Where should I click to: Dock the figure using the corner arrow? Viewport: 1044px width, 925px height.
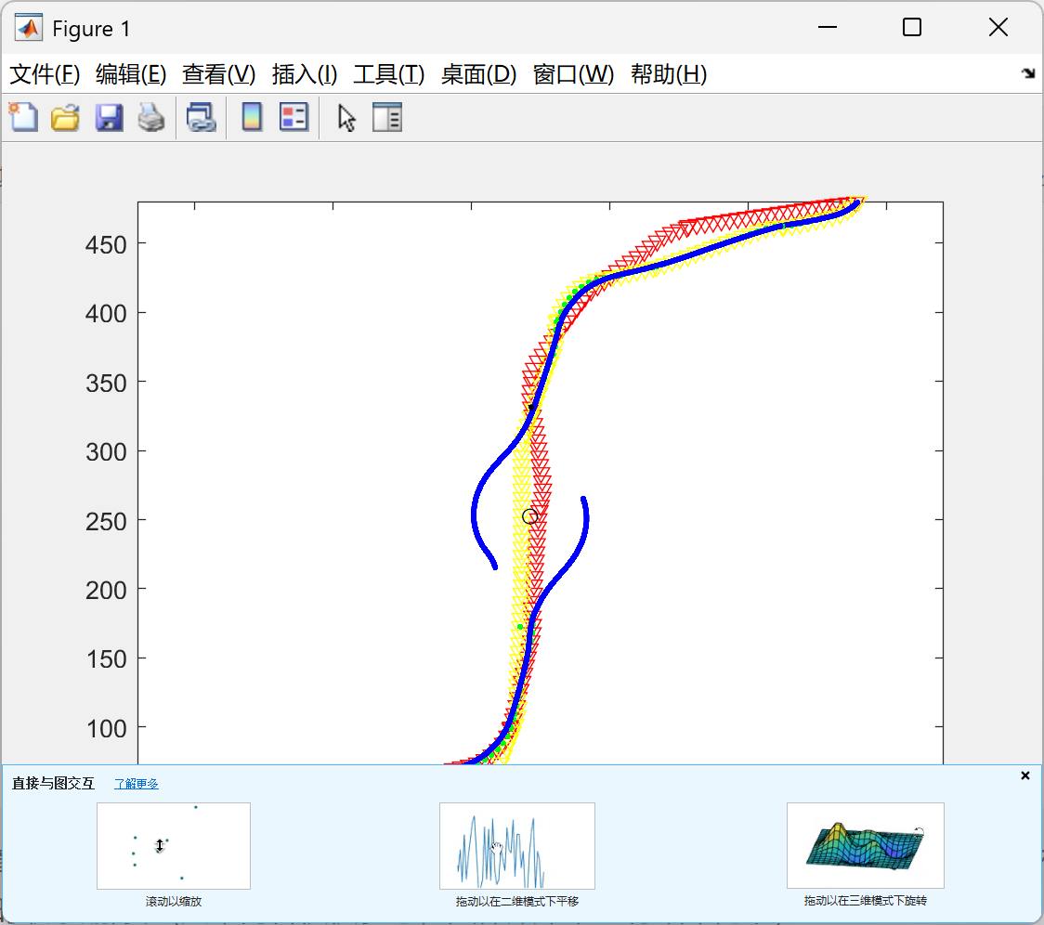coord(1029,73)
